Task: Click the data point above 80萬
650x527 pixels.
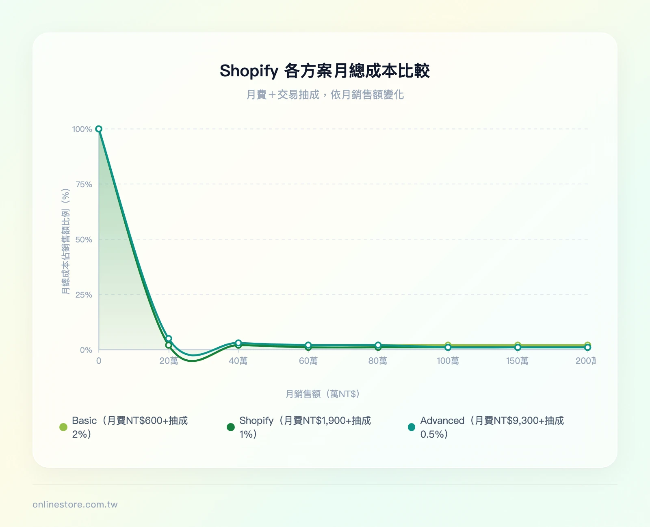Action: (x=378, y=345)
